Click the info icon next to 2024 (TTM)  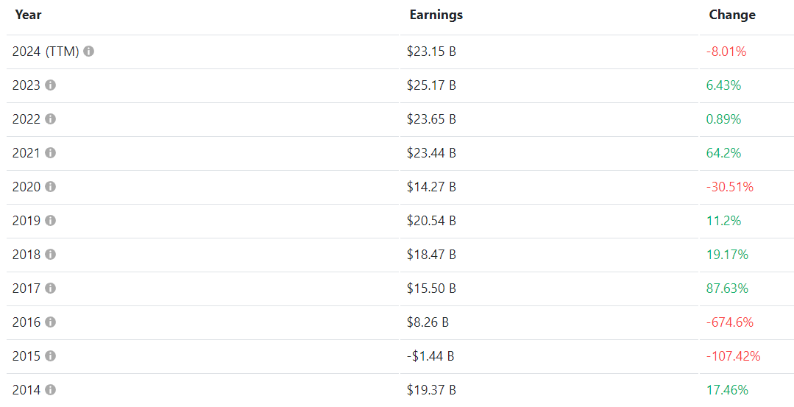coord(88,52)
